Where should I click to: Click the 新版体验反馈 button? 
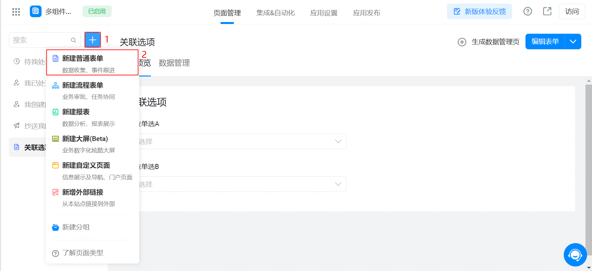[479, 11]
